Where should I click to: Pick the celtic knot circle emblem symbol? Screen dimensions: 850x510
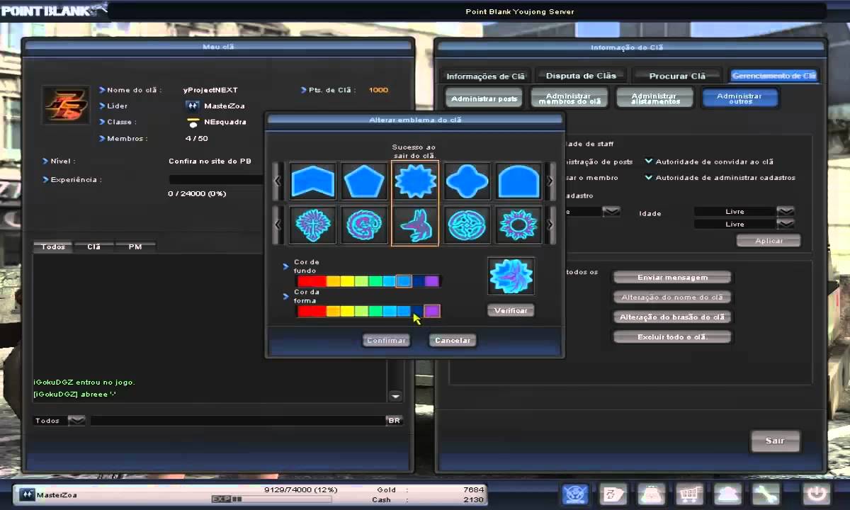pos(467,225)
